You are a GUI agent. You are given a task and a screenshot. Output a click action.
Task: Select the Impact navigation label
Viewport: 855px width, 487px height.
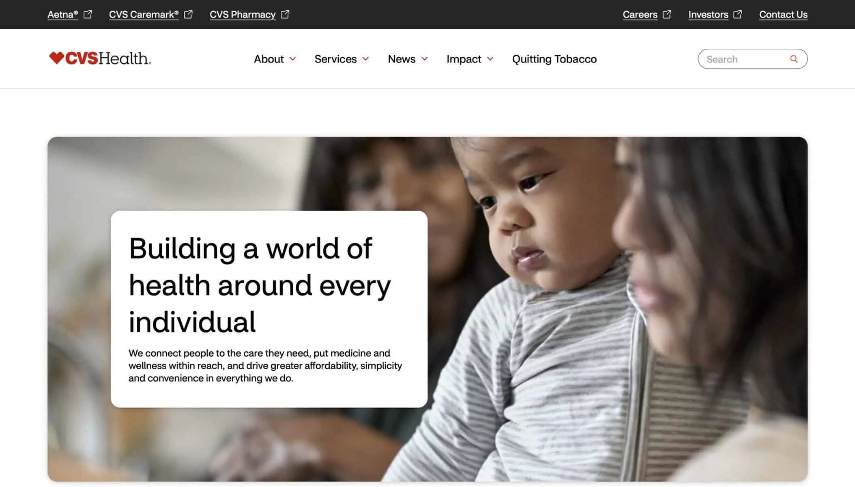[464, 59]
